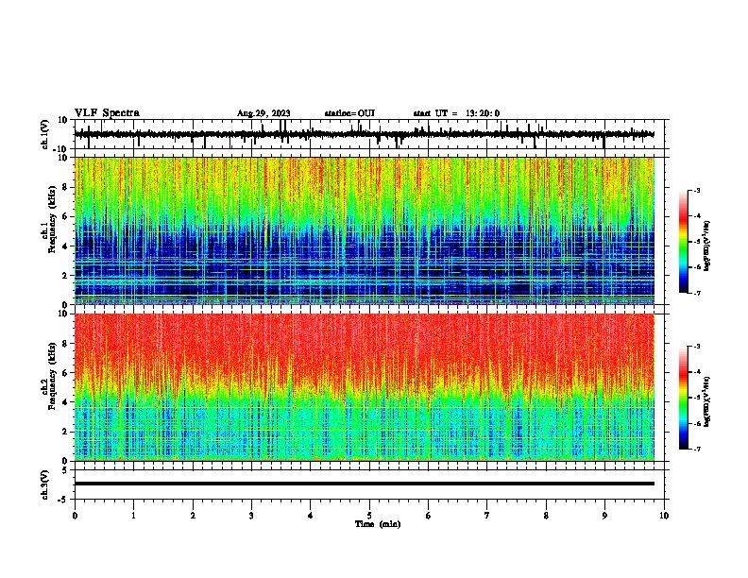Click the "-7" label on ch.2 color scale
This screenshot has height=578, width=748.
click(697, 449)
